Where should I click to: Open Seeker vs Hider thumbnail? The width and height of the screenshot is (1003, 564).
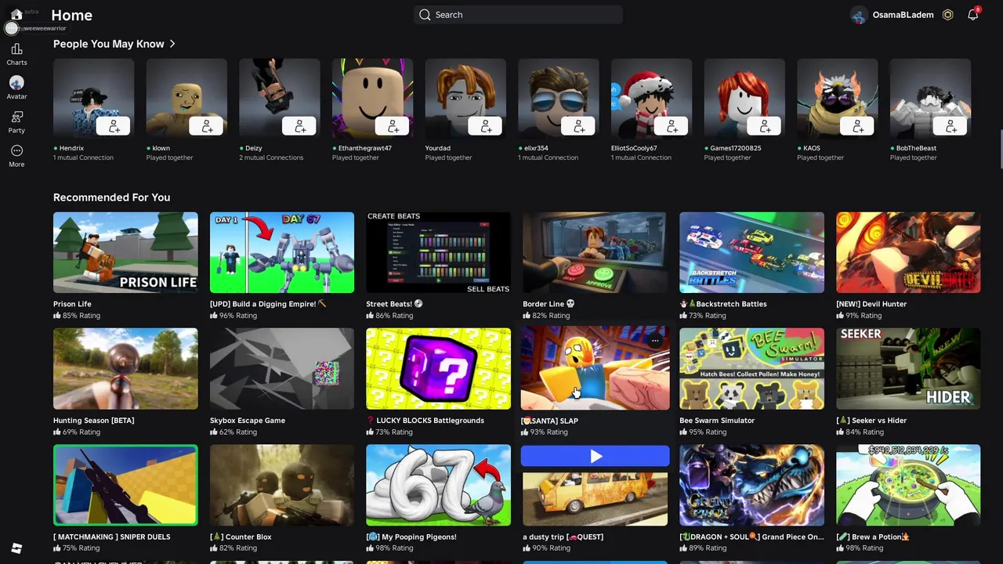(x=908, y=369)
